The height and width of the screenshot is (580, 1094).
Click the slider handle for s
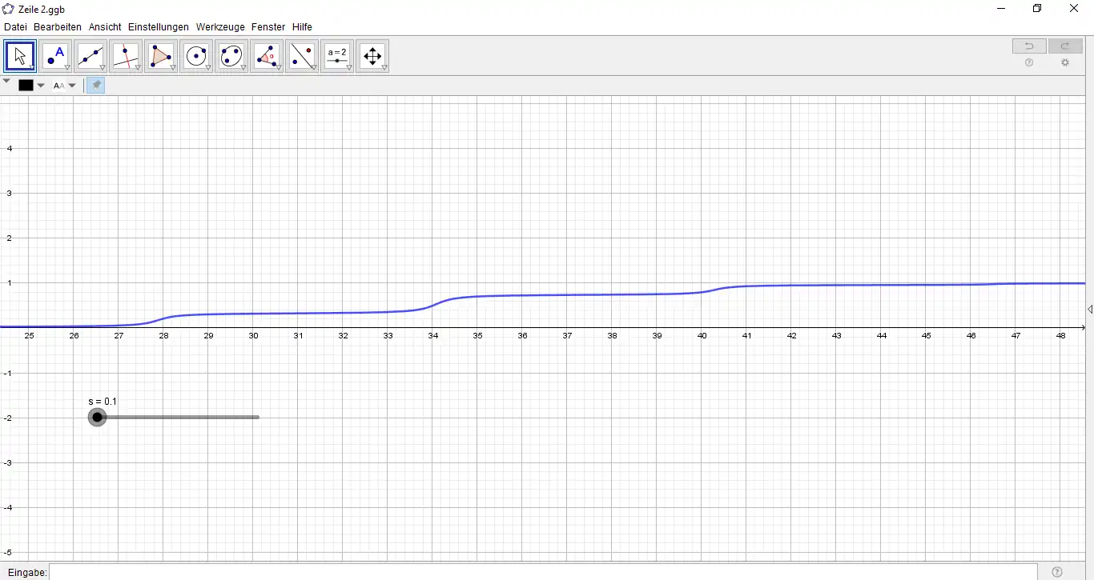click(97, 417)
